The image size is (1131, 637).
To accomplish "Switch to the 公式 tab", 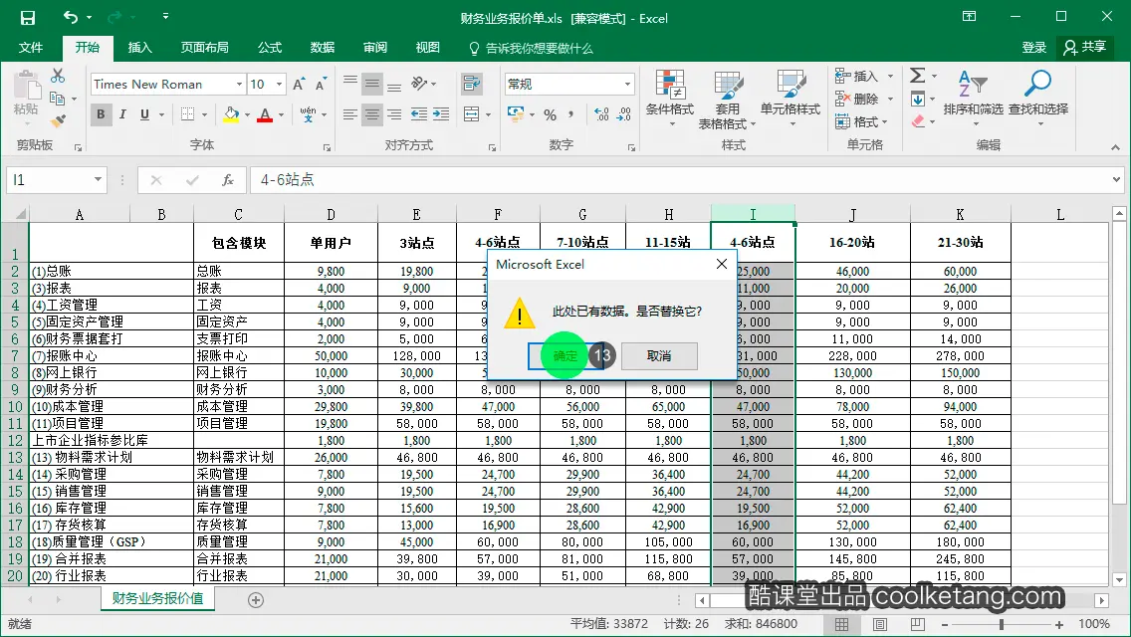I will click(x=270, y=48).
